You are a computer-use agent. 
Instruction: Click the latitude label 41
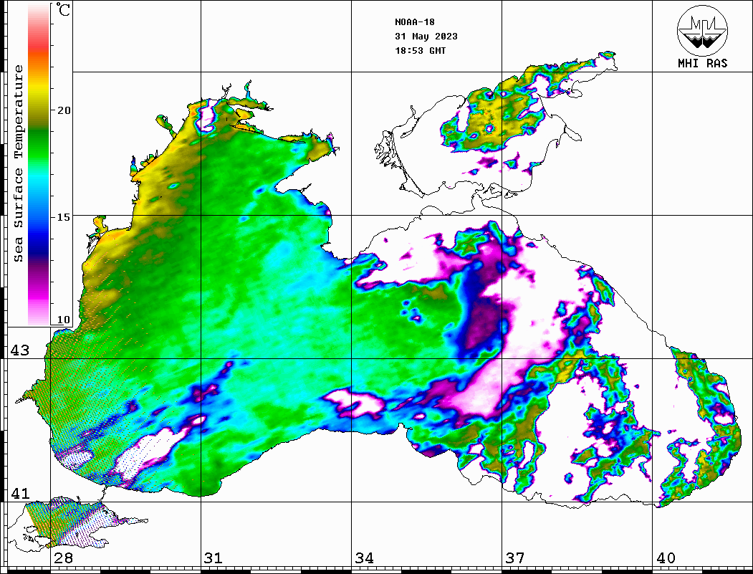point(20,493)
